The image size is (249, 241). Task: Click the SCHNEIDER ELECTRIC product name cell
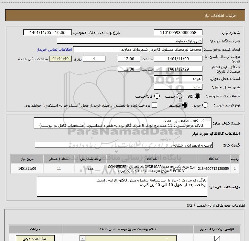[151, 169]
